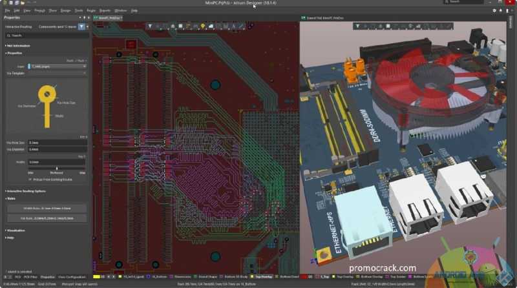
Task: Click the Via Diameter input field
Action: tap(57, 149)
